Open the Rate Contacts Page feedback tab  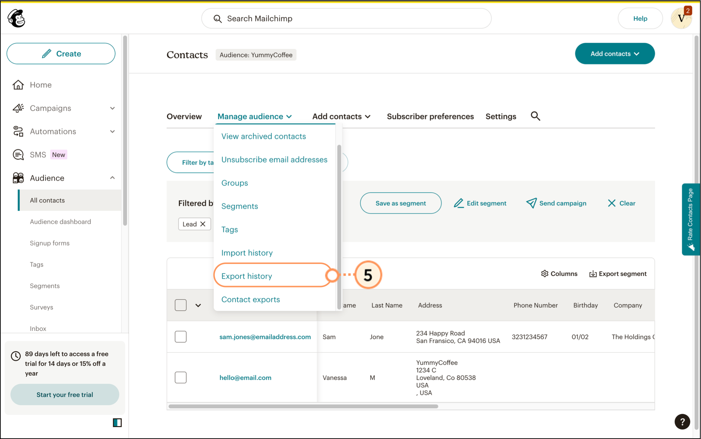pos(690,219)
